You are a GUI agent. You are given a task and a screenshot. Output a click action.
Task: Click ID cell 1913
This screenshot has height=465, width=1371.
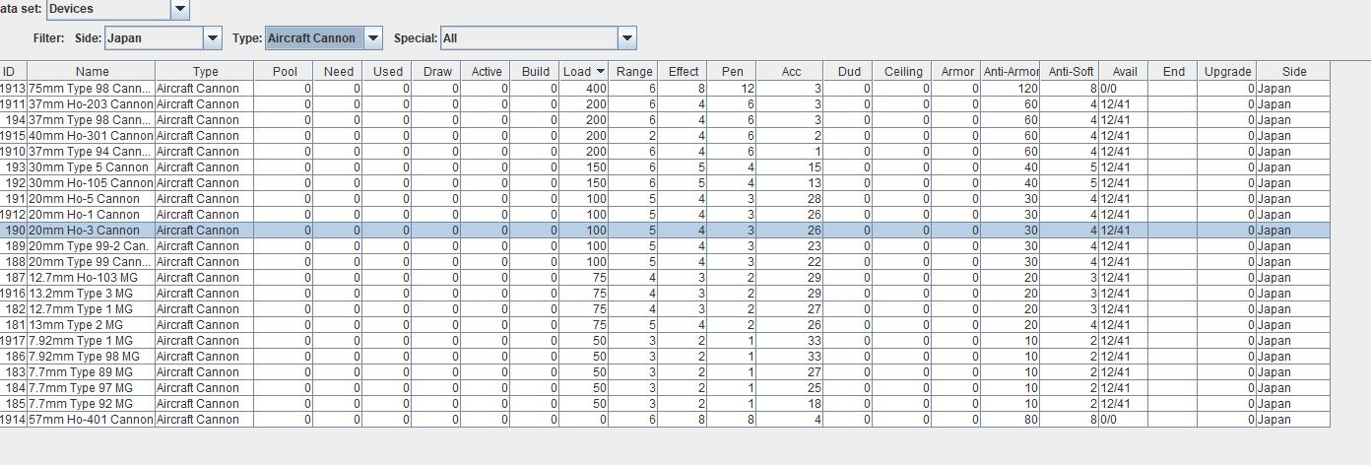[x=13, y=89]
